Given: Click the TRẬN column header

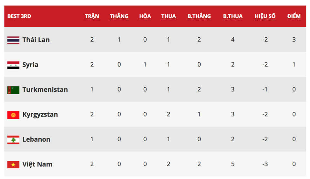Looking at the screenshot, I should 92,16.
